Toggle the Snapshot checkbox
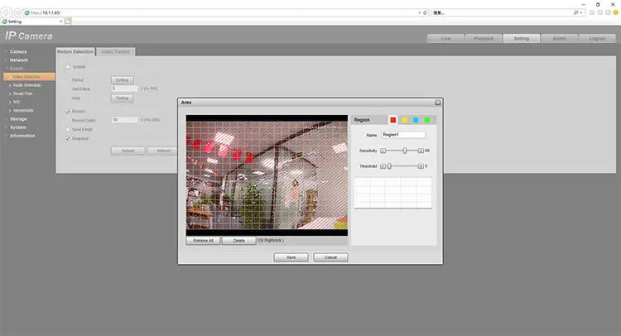This screenshot has width=621, height=336. pyautogui.click(x=68, y=138)
